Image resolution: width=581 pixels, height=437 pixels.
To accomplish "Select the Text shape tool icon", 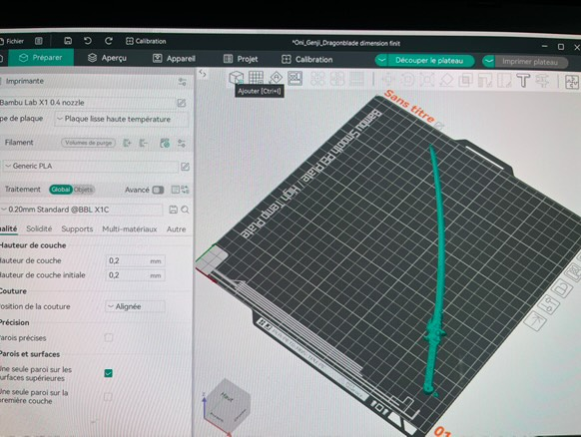I will tap(523, 81).
